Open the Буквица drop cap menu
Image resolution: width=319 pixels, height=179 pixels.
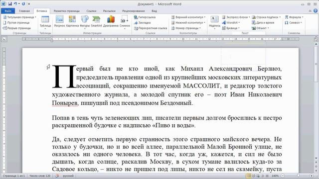231,28
